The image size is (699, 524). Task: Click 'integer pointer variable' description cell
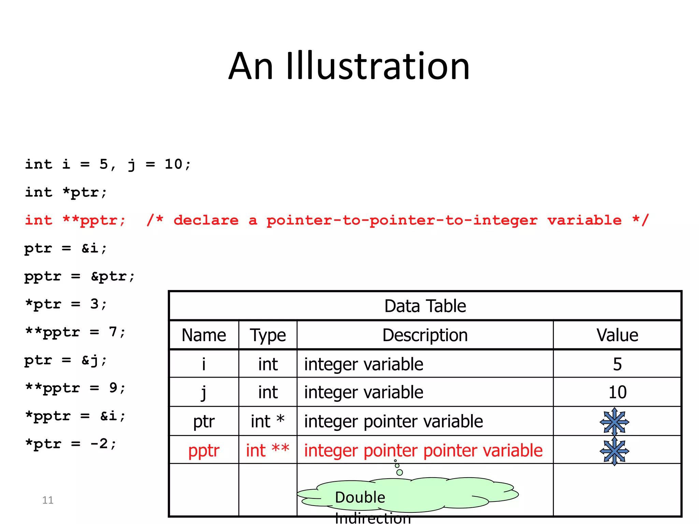[x=425, y=421]
